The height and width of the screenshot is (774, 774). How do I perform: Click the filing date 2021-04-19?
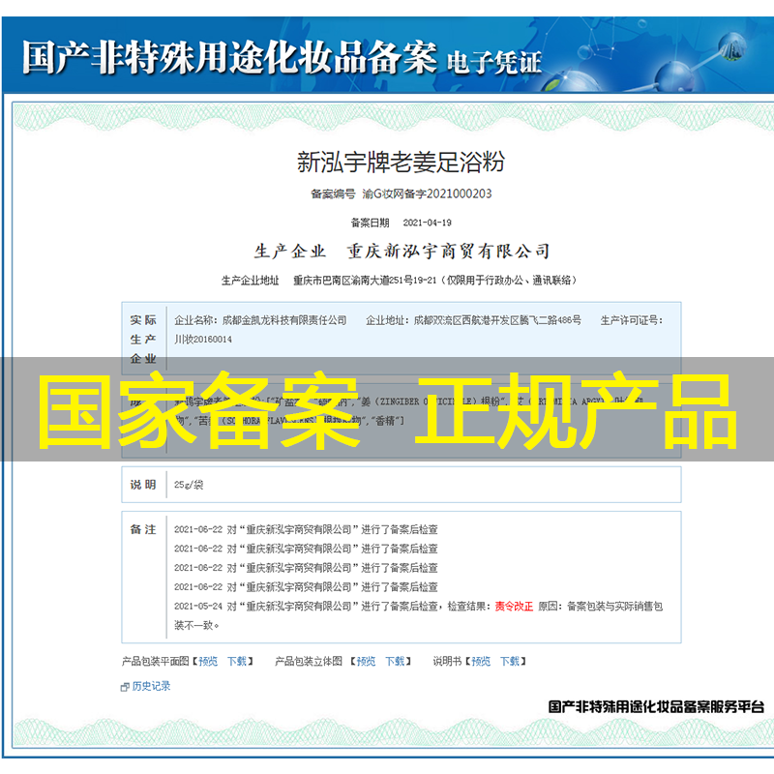427,223
